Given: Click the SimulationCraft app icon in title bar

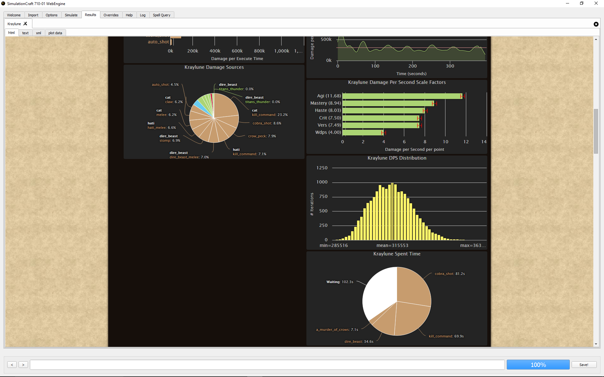Looking at the screenshot, I should tap(3, 3).
